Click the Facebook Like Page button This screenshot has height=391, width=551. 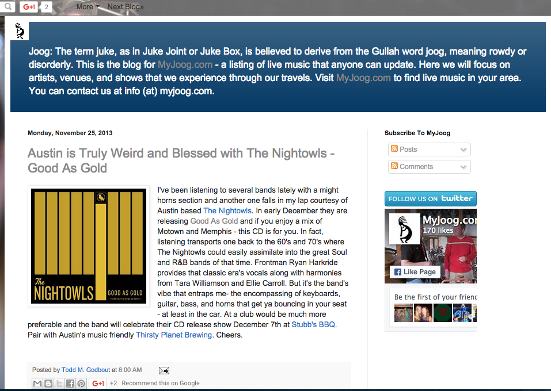point(415,271)
